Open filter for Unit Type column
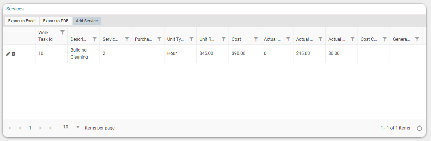 (x=192, y=39)
